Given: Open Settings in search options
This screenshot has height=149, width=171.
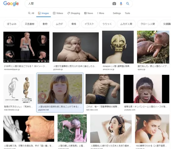Looking at the screenshot, I should (x=117, y=13).
